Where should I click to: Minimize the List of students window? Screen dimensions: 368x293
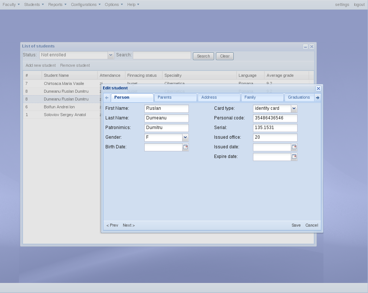pyautogui.click(x=305, y=47)
